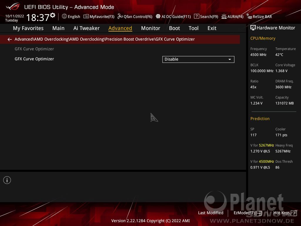301x226 pixels.
Task: Click the MyFavorite list icon
Action: (x=86, y=16)
